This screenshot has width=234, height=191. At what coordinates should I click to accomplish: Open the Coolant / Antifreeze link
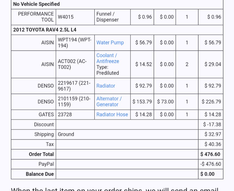coord(108,58)
